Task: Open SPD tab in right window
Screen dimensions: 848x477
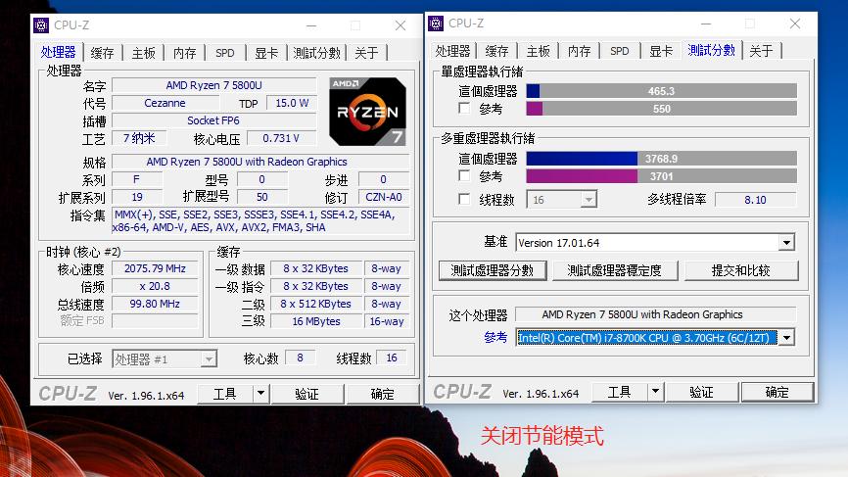Action: point(620,51)
